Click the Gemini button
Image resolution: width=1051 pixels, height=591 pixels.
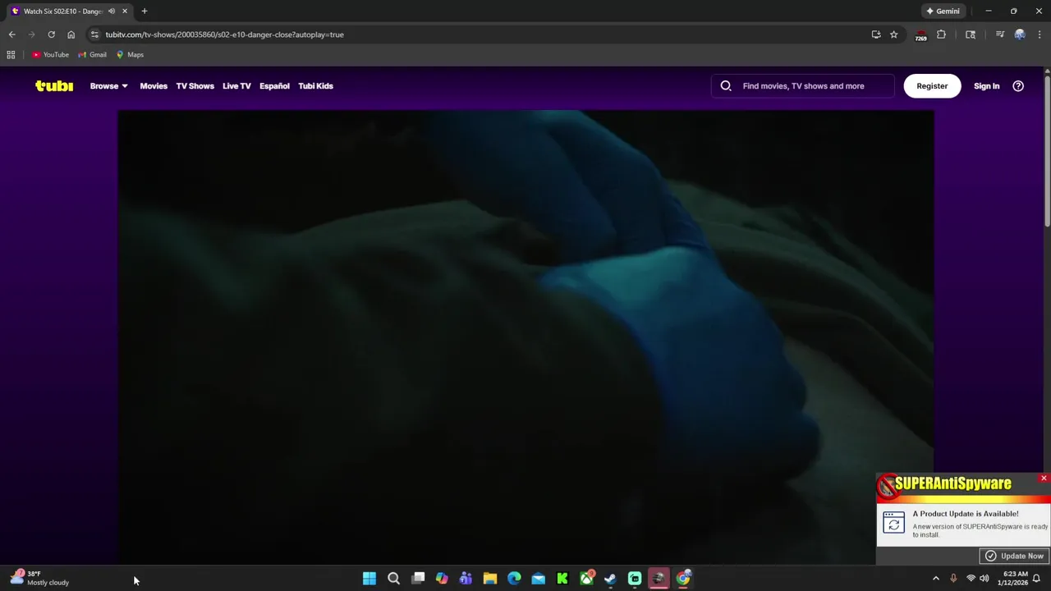pos(943,11)
